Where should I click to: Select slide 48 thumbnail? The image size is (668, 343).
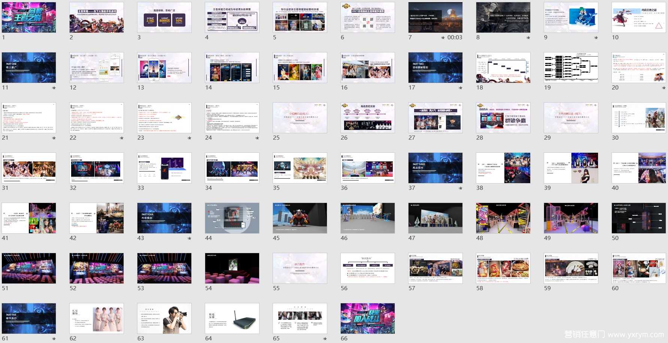[x=503, y=218]
